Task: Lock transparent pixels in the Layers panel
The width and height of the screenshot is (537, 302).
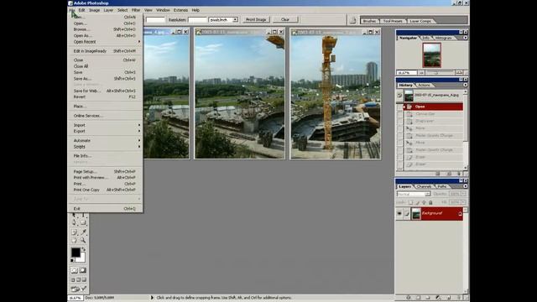Action: 410,202
